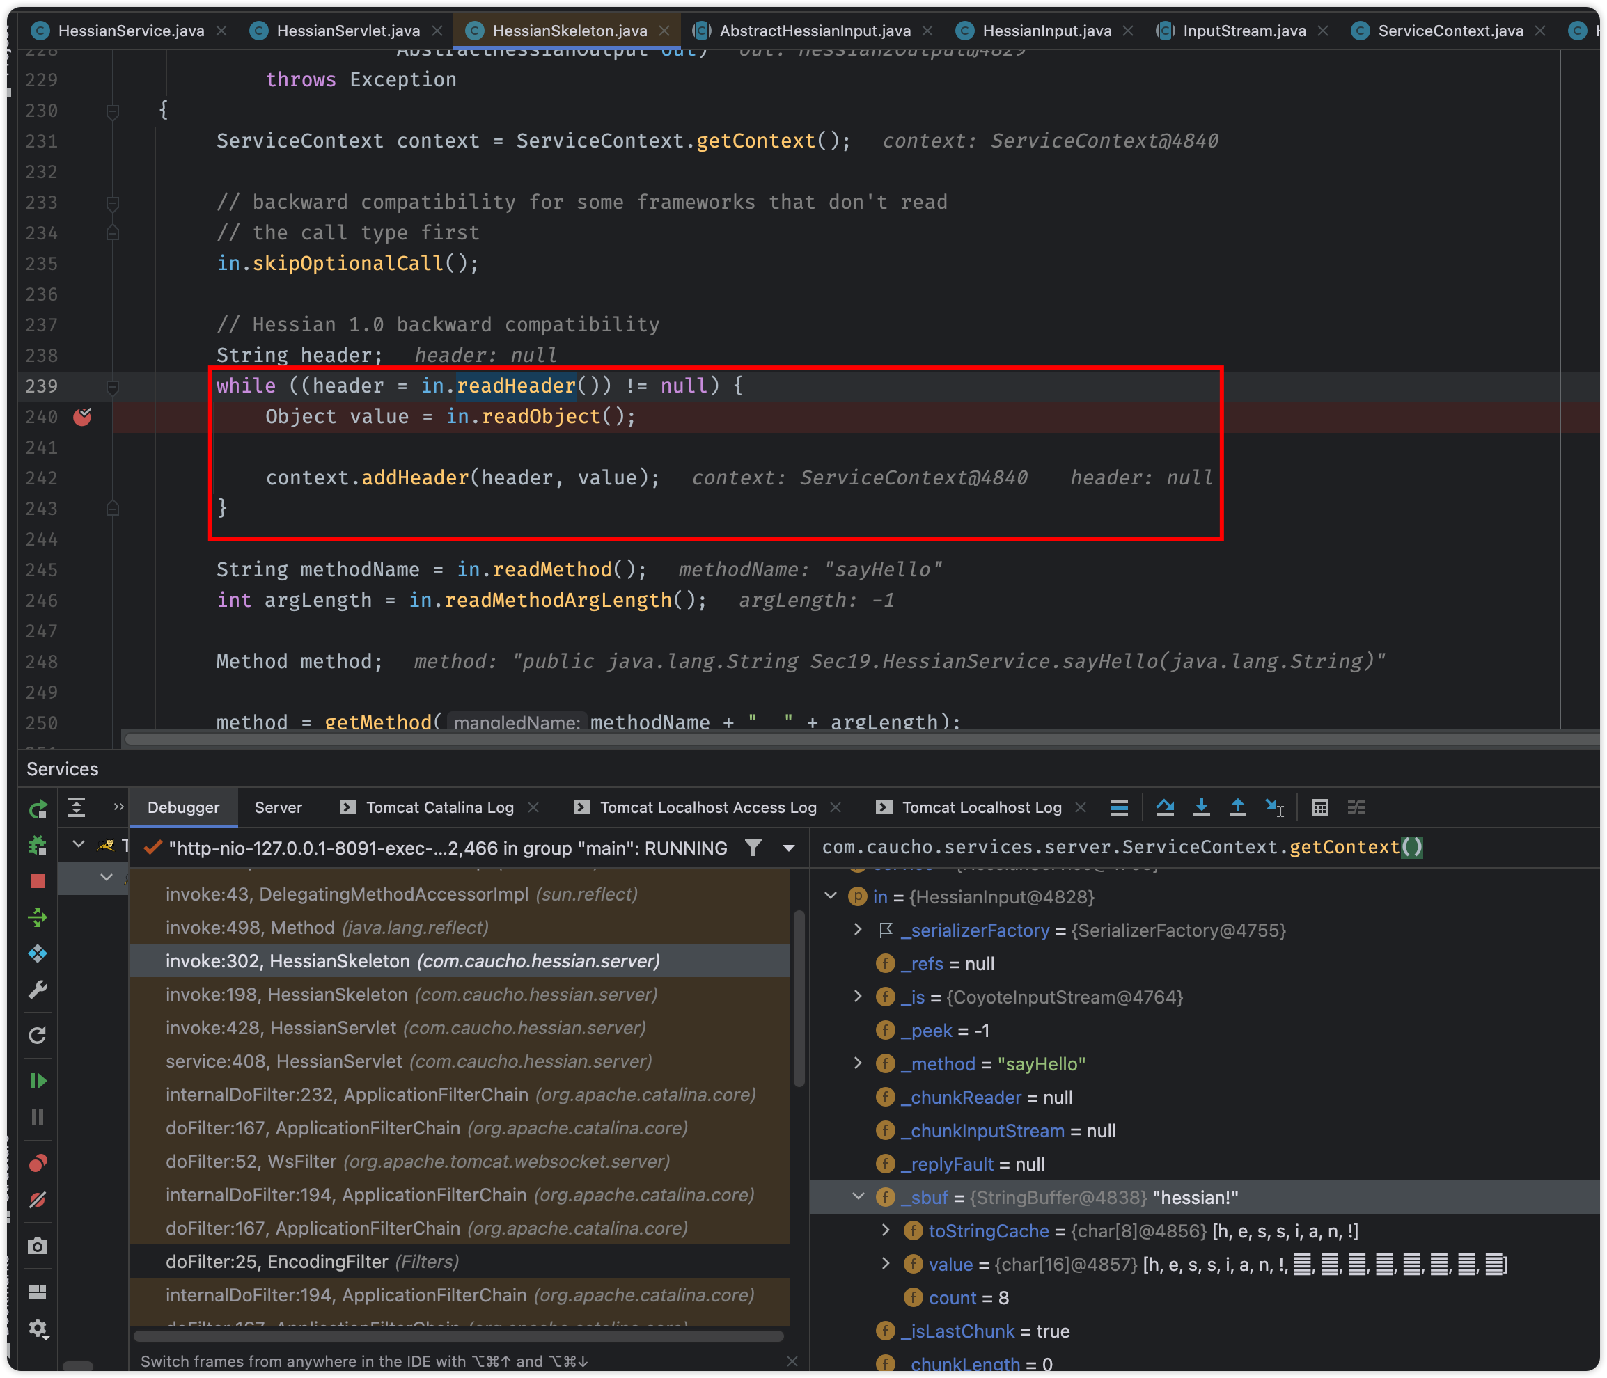Click the Update application bug icon
The height and width of the screenshot is (1378, 1607).
[x=37, y=845]
